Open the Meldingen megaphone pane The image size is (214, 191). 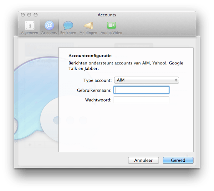coord(88,28)
